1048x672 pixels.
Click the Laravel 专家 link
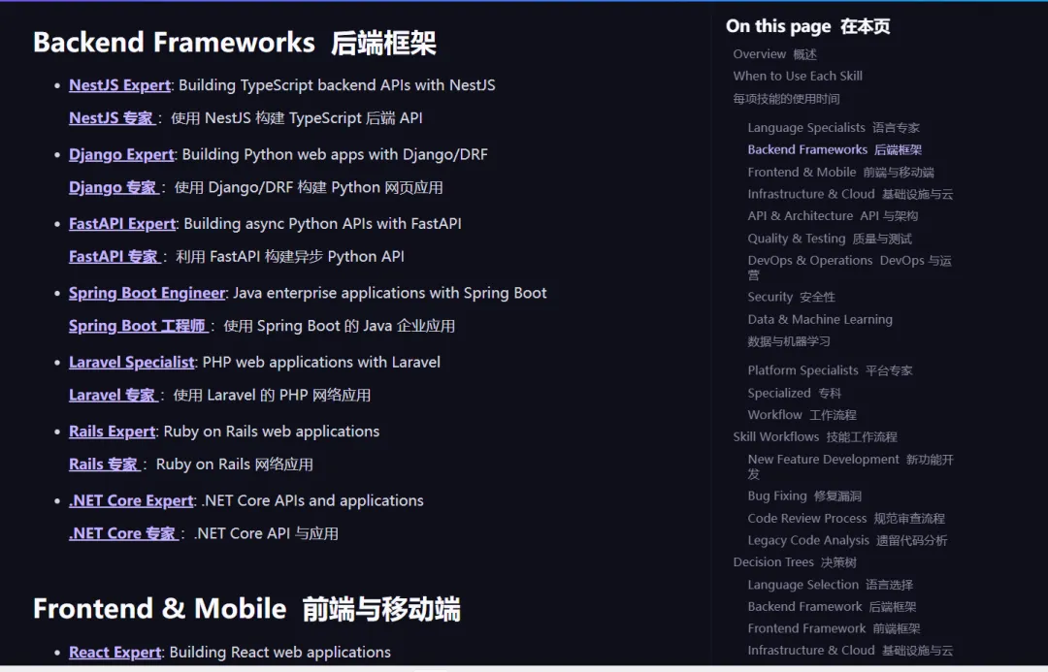[113, 396]
